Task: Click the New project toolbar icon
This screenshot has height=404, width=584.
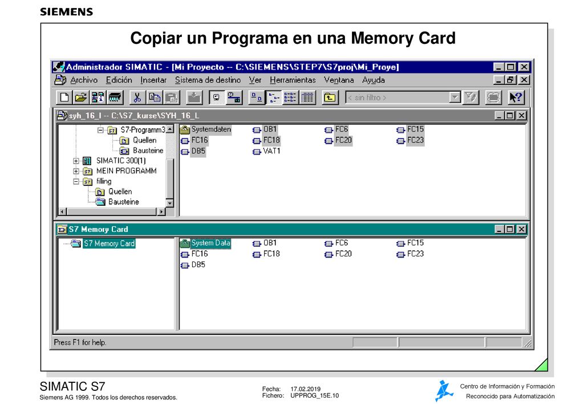Action: 64,97
